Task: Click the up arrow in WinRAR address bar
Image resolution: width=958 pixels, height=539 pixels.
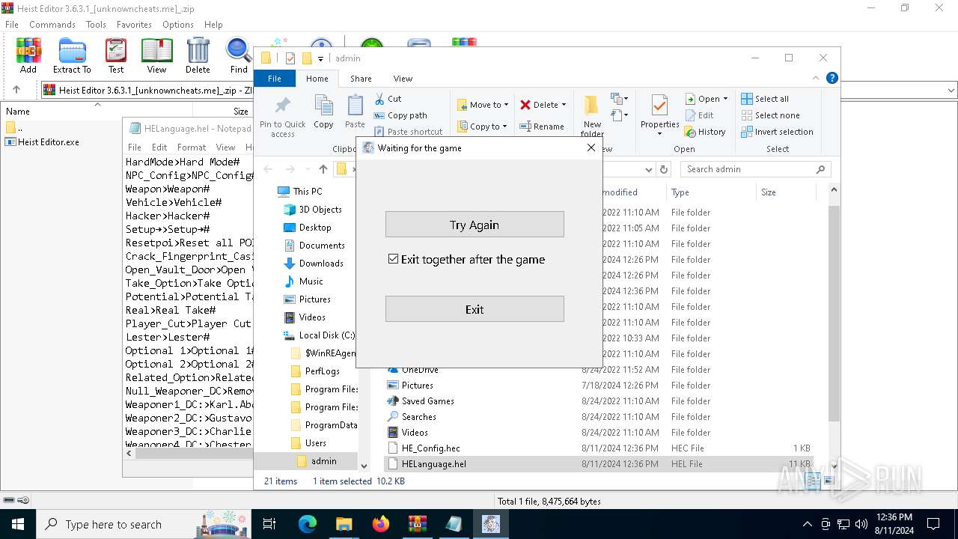Action: (16, 90)
